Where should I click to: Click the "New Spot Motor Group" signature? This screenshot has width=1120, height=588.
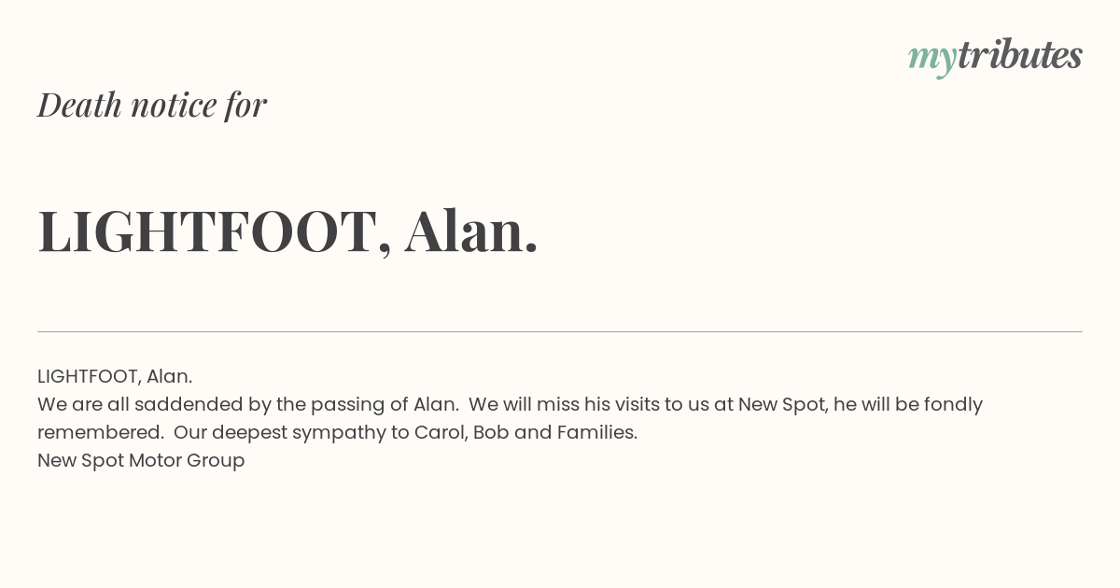tap(141, 460)
